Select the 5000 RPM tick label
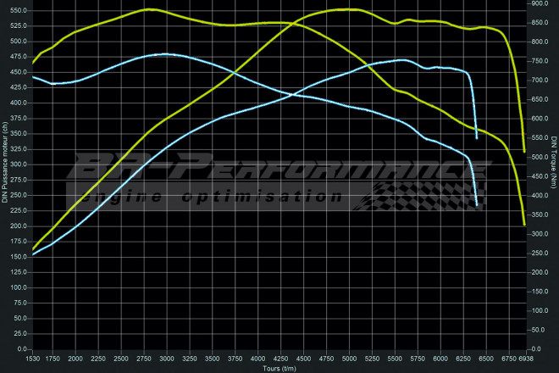 (x=348, y=360)
